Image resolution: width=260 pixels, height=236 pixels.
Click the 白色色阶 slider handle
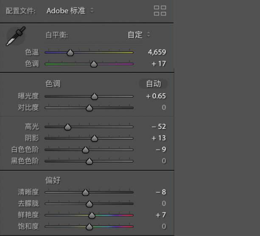pos(85,150)
